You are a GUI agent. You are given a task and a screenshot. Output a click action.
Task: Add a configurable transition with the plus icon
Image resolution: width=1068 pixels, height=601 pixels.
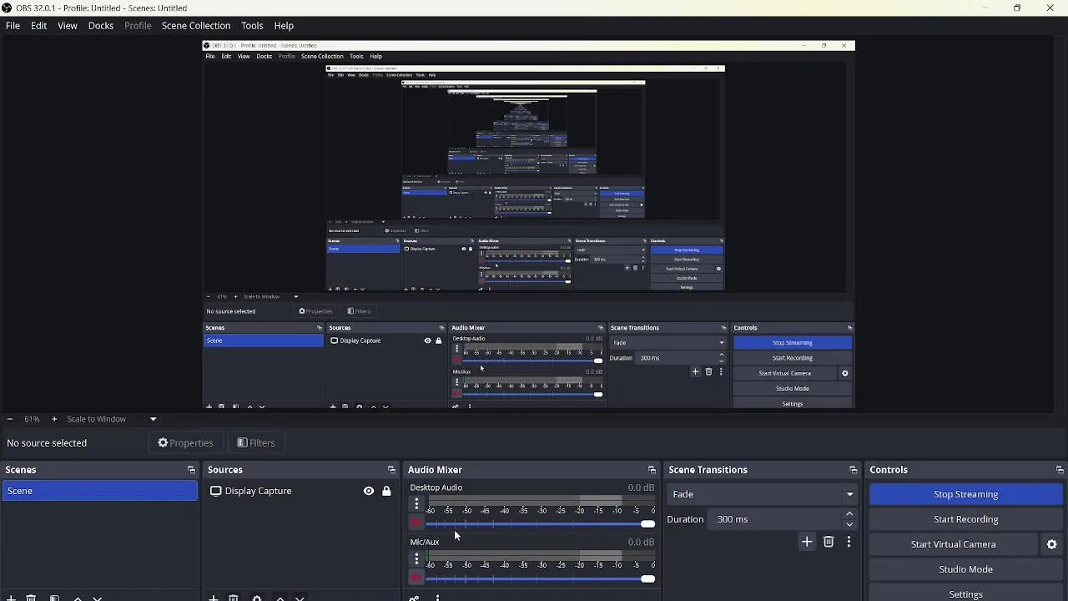[807, 542]
